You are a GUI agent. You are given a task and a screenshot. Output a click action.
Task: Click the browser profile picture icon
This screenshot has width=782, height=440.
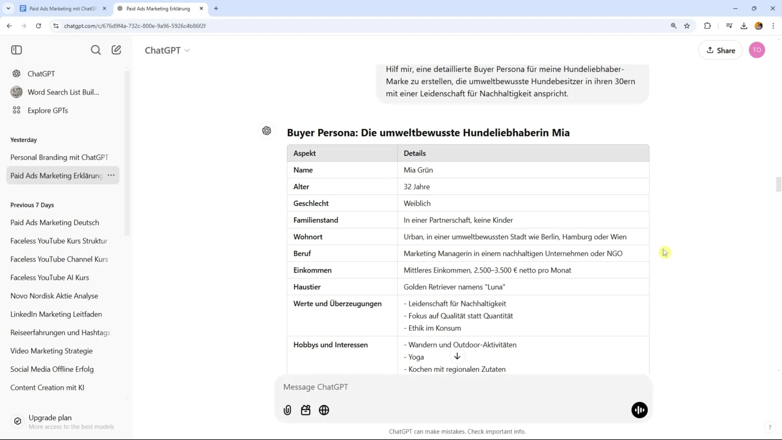758,26
